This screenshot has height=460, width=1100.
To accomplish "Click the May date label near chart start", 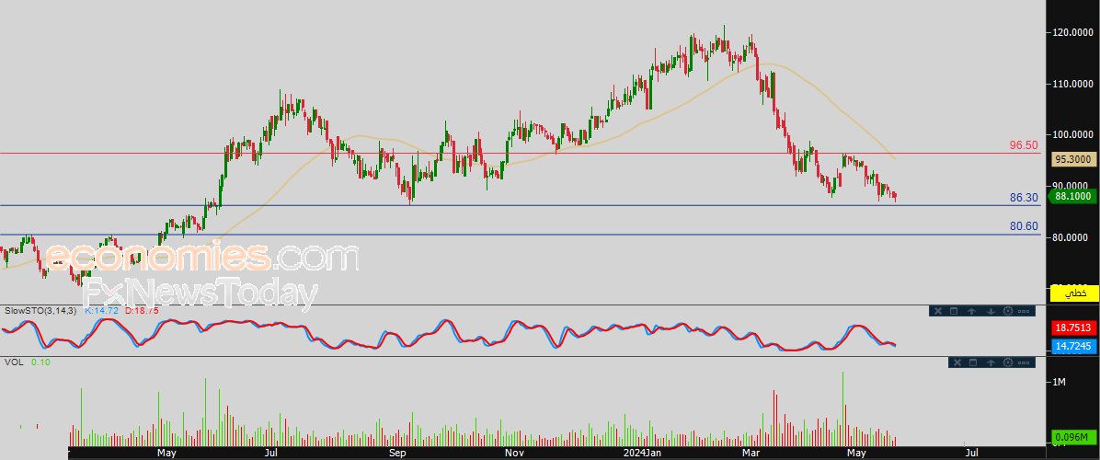I will (x=166, y=453).
